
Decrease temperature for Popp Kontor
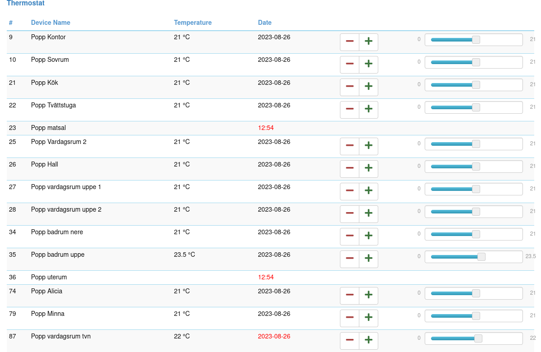[x=349, y=42]
